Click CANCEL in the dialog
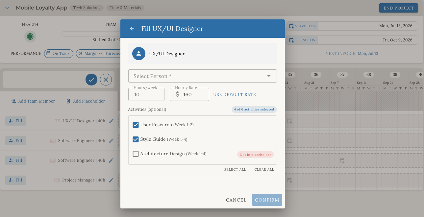 tap(236, 200)
